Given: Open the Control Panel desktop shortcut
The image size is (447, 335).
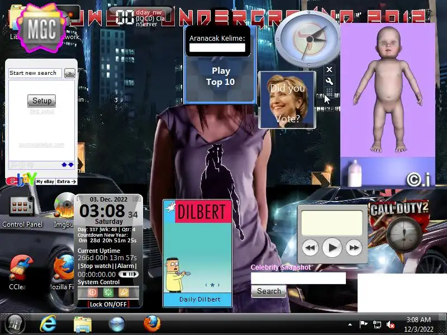Looking at the screenshot, I should [x=22, y=213].
